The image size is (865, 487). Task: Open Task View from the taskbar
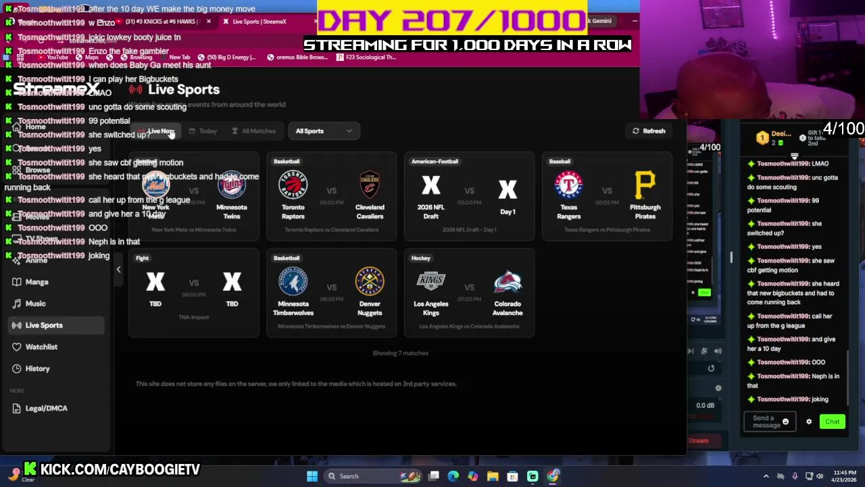click(434, 476)
